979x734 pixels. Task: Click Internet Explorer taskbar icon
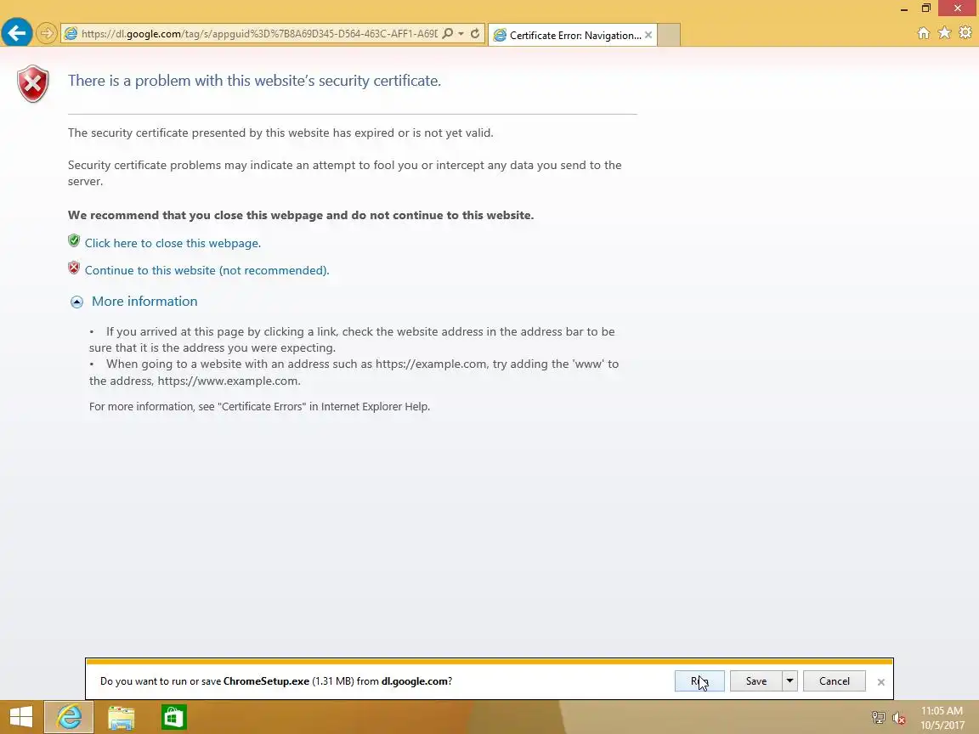point(69,717)
